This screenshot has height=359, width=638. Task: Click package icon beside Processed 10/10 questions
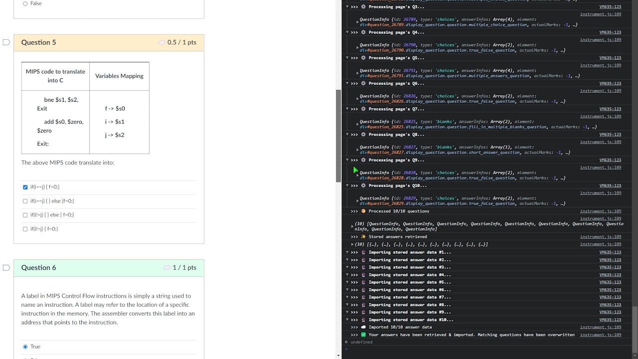point(363,211)
